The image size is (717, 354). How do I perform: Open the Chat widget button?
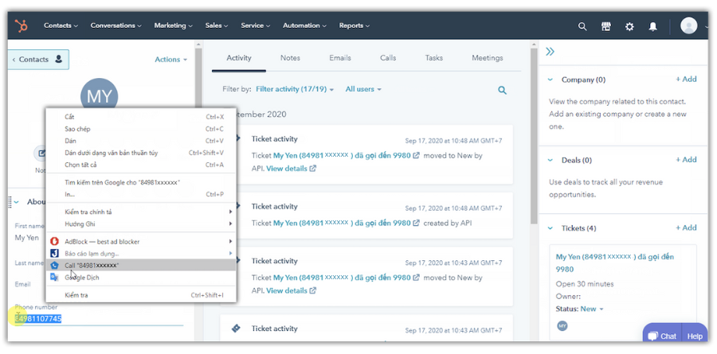pyautogui.click(x=663, y=336)
